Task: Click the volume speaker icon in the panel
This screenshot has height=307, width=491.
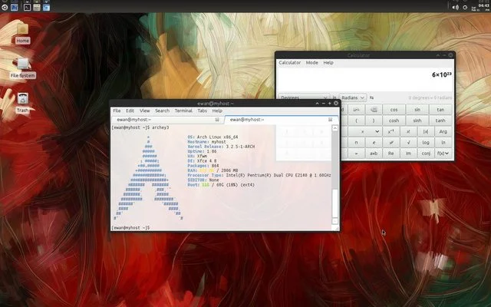Action: click(x=455, y=7)
